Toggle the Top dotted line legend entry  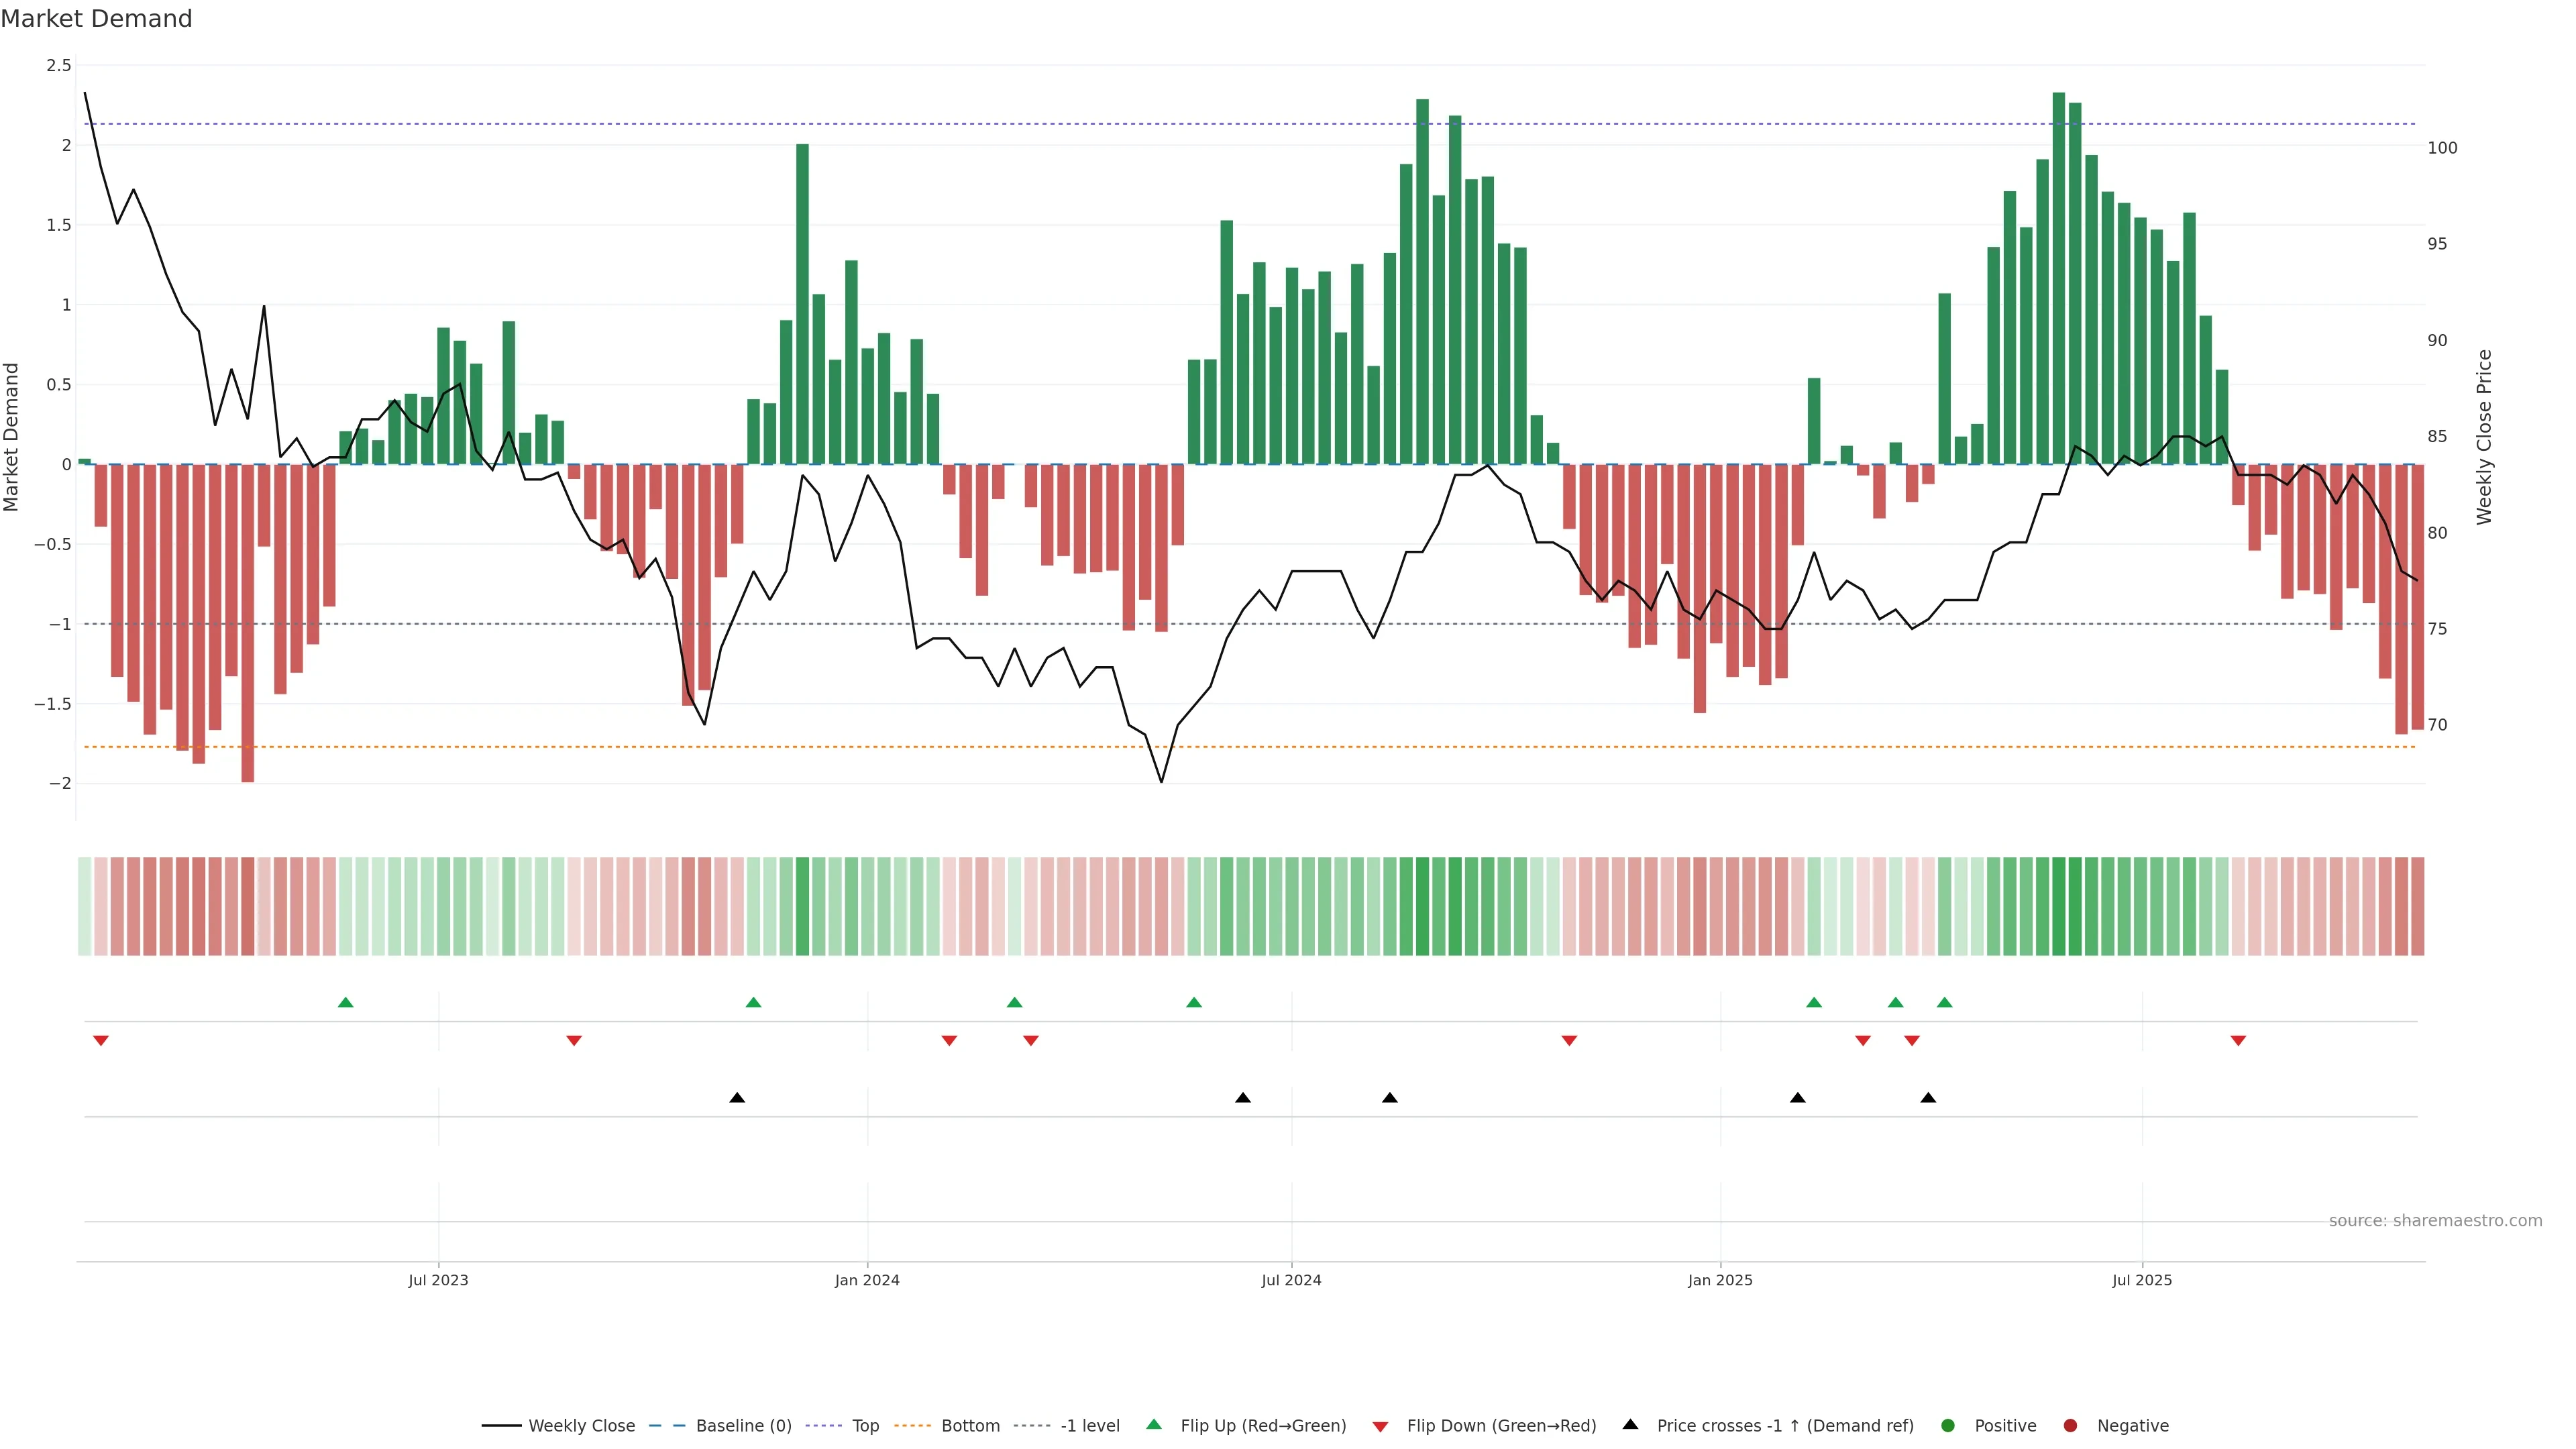coord(865,1426)
